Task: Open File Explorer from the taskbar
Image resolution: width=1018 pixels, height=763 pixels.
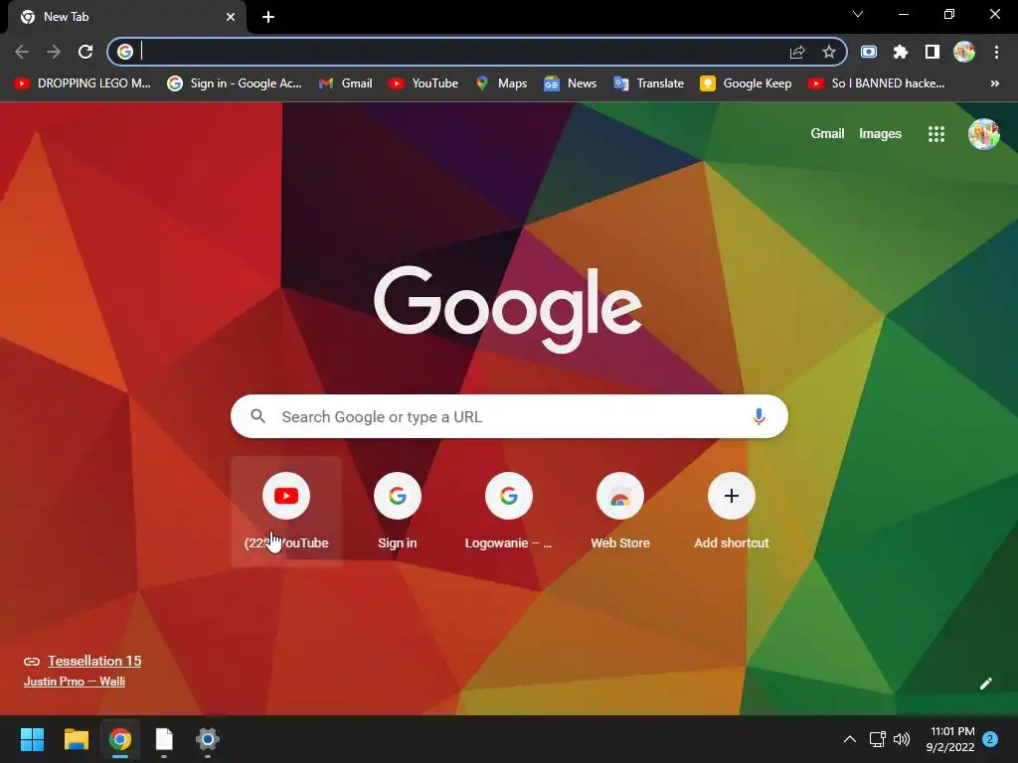Action: click(76, 739)
